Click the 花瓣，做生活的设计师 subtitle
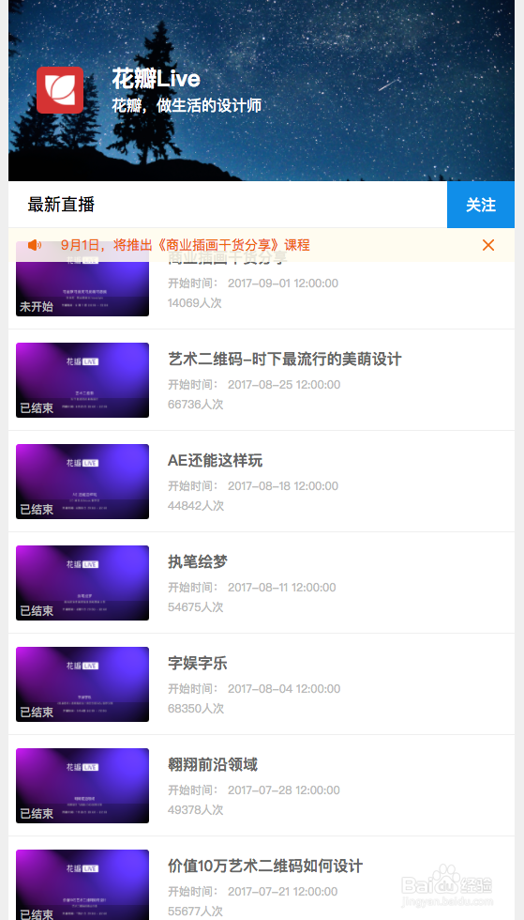The image size is (524, 920). 187,105
